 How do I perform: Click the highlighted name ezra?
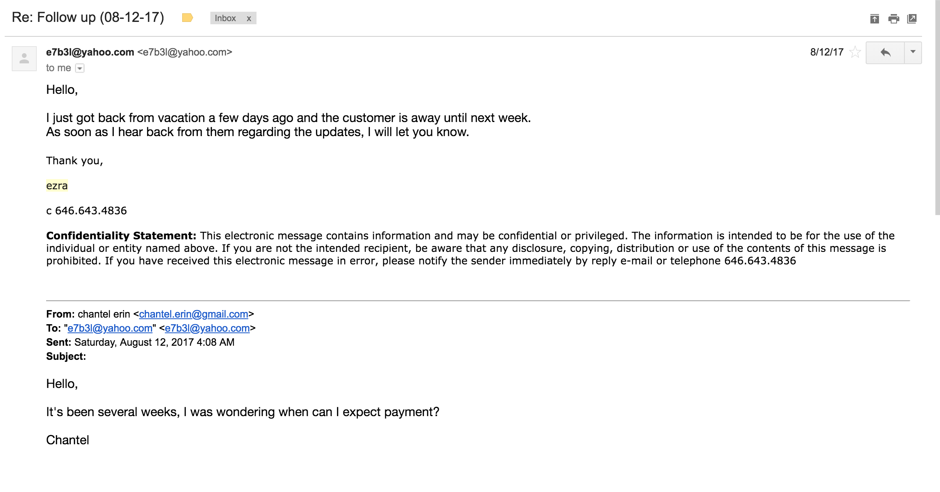click(57, 185)
